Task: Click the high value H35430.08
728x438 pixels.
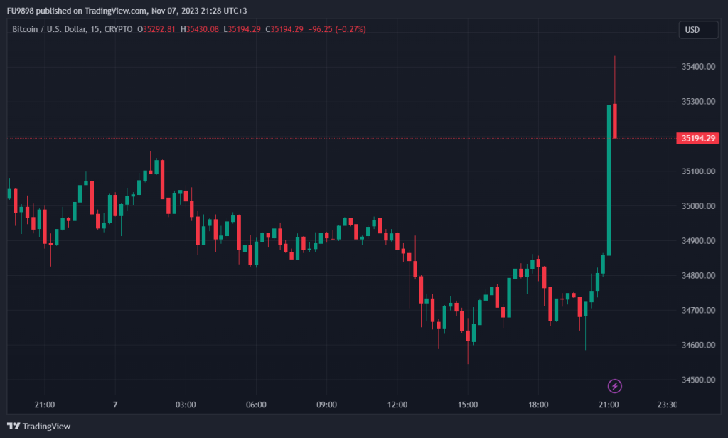Action: [x=200, y=29]
